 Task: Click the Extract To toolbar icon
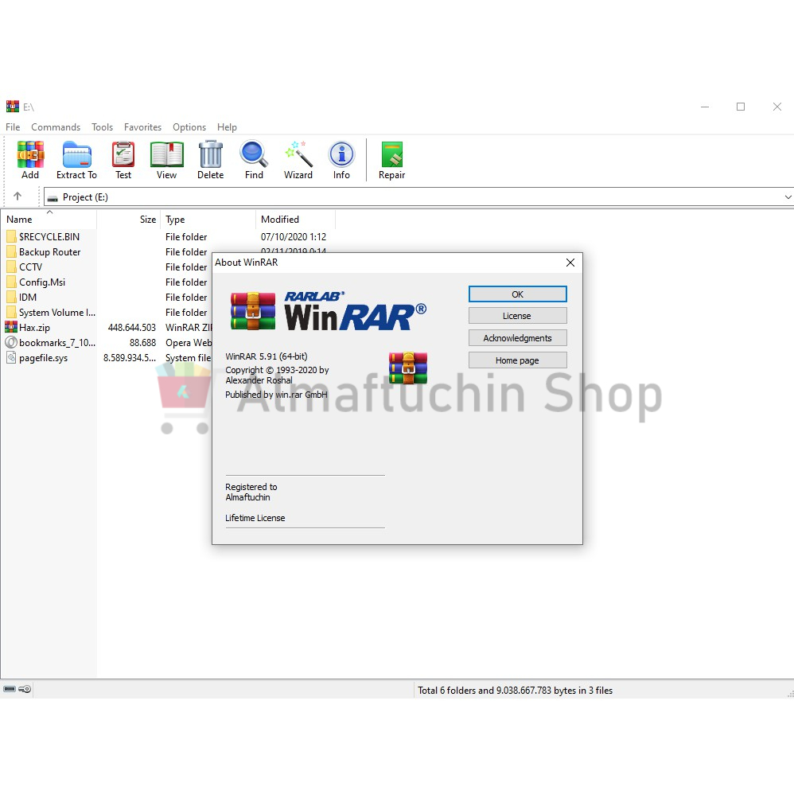(x=76, y=154)
